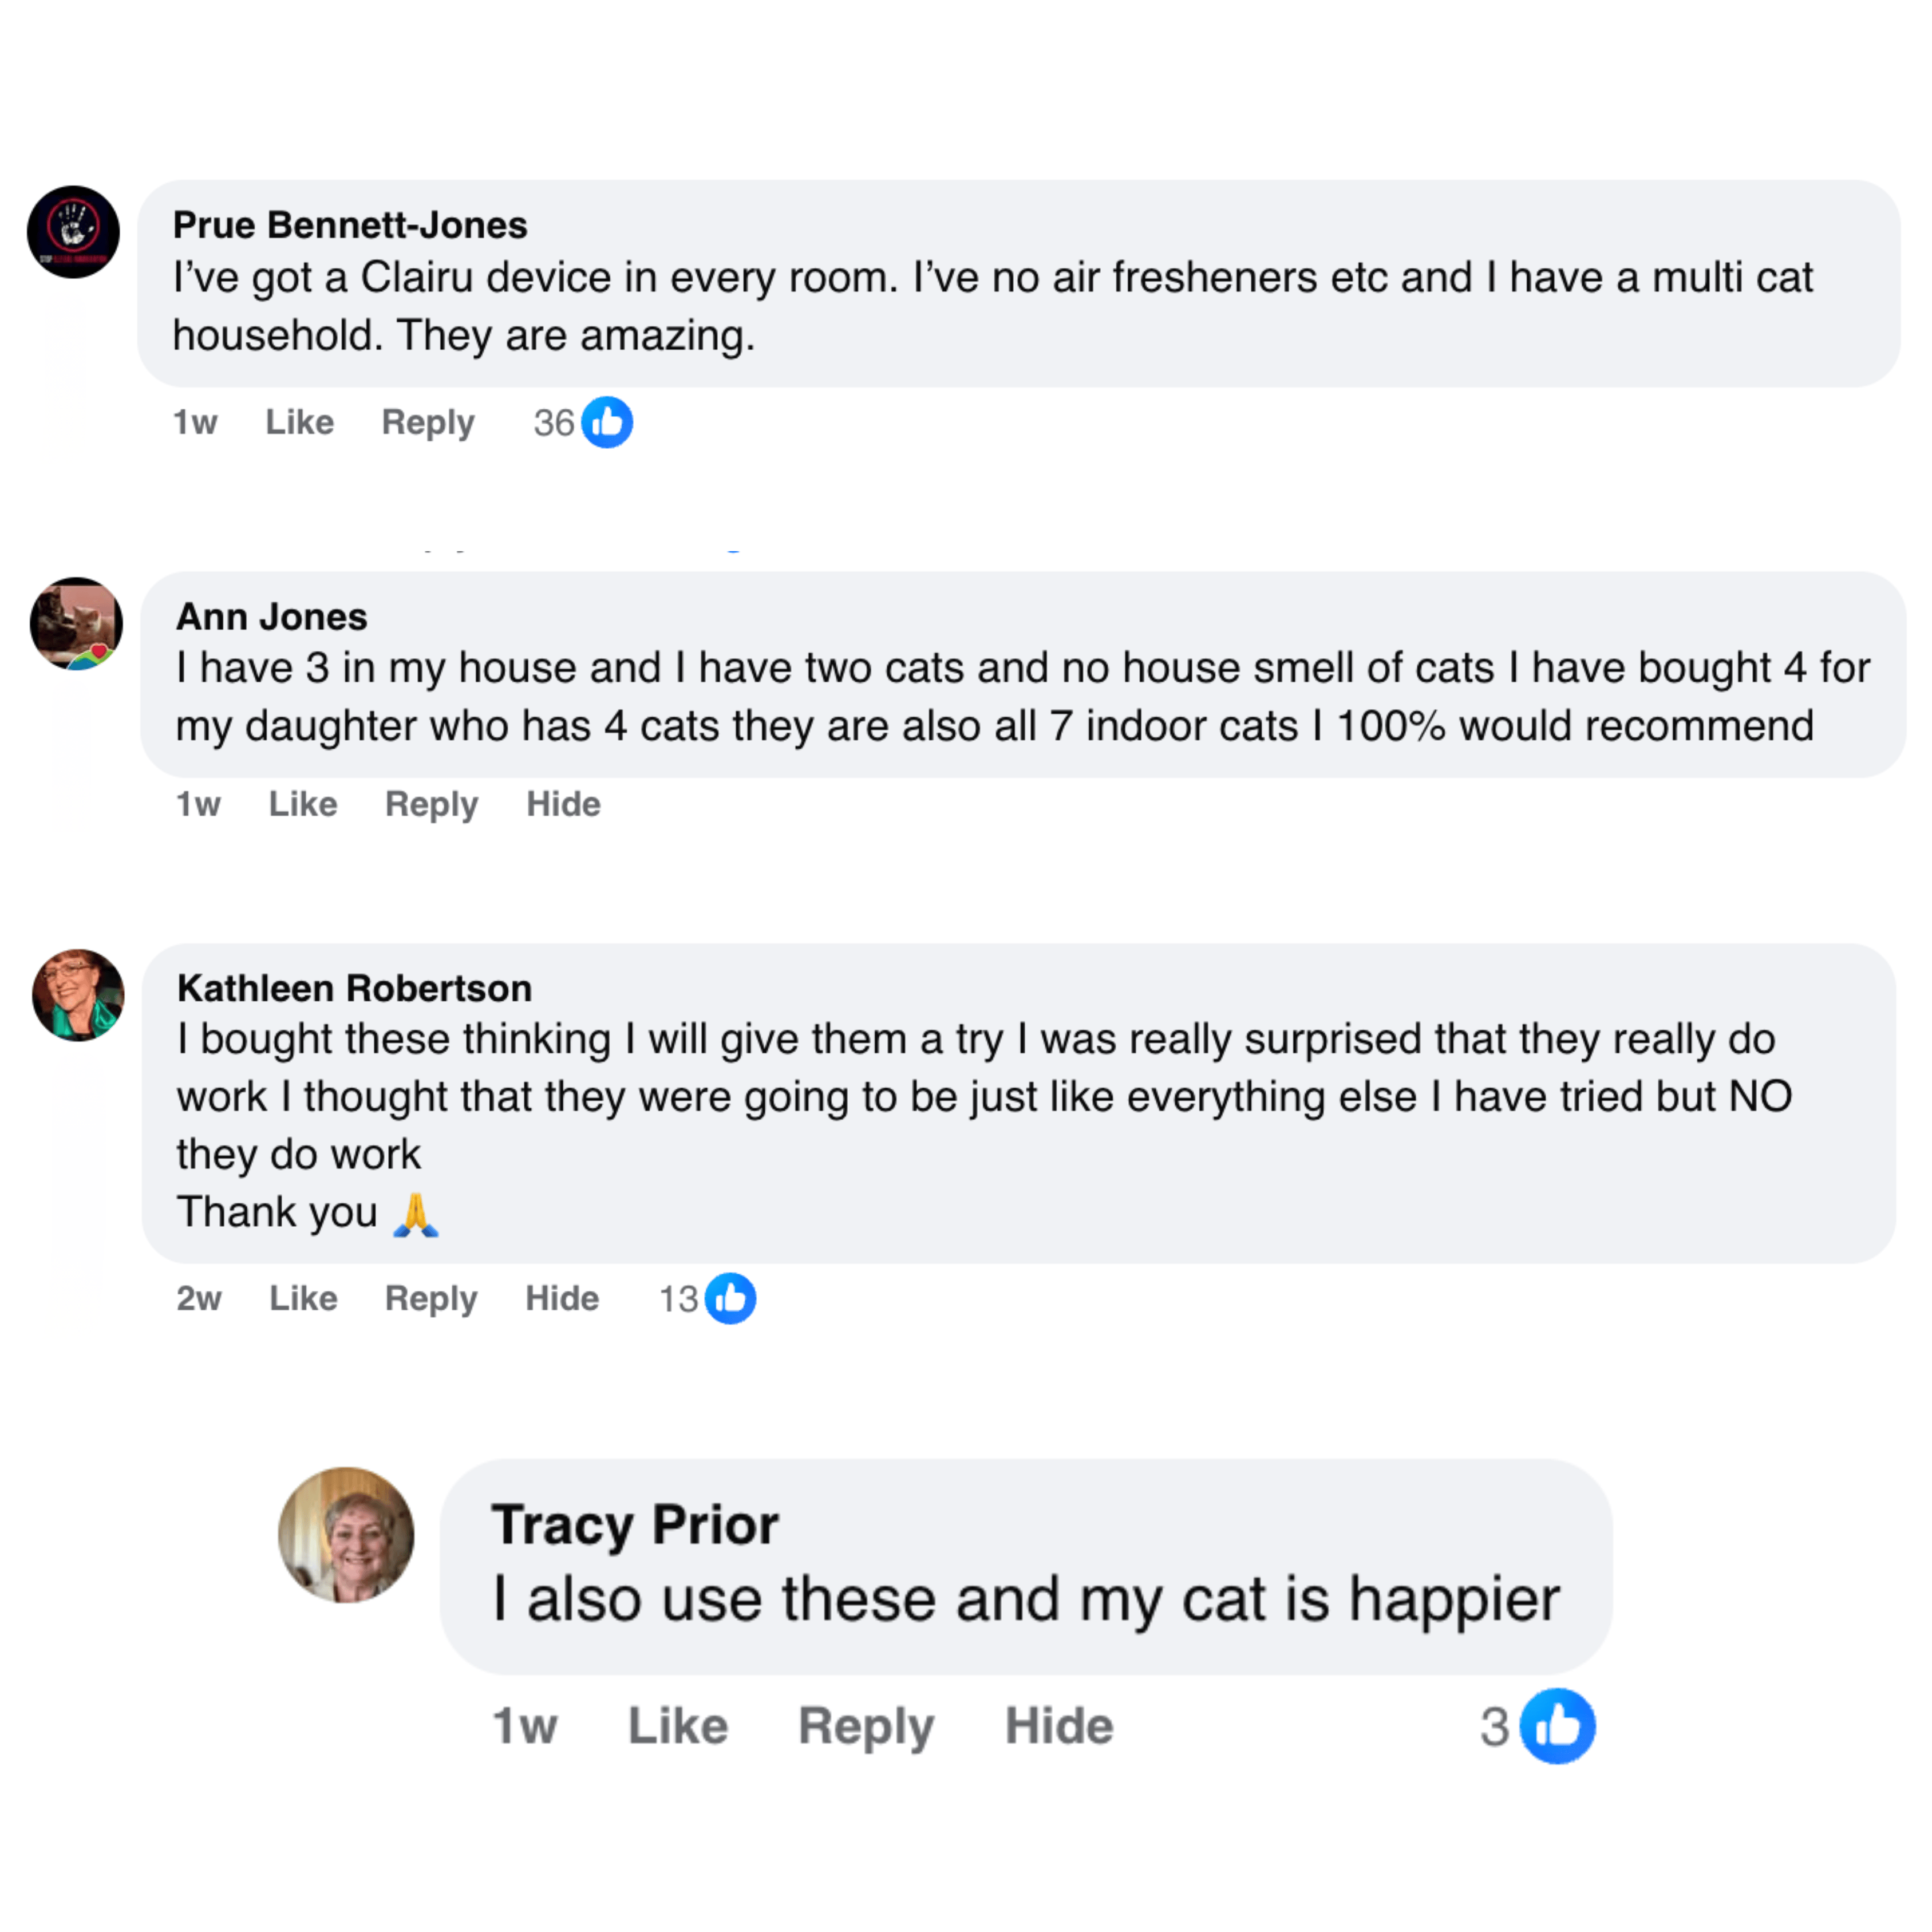
Task: Open Tracy Prior profile picture
Action: click(x=346, y=1535)
